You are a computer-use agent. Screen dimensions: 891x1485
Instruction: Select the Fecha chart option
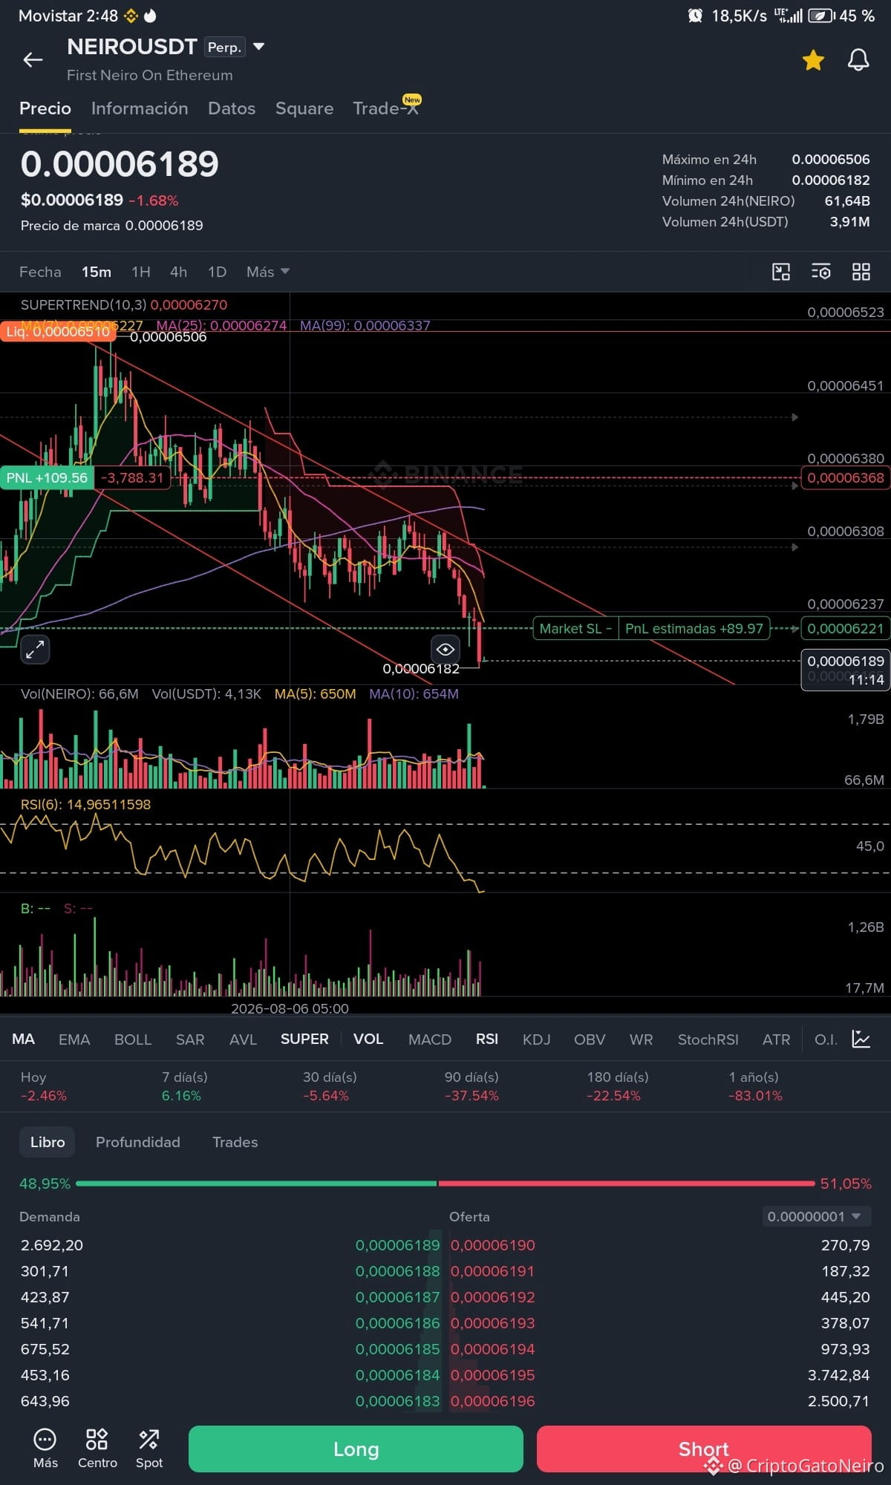coord(40,272)
